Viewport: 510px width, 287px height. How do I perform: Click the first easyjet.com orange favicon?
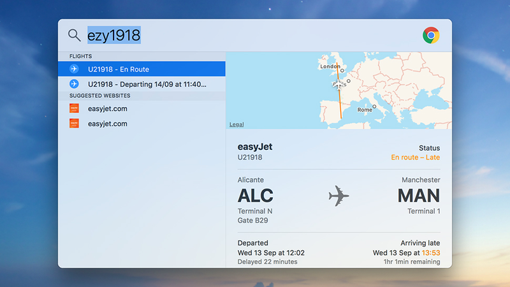(74, 108)
